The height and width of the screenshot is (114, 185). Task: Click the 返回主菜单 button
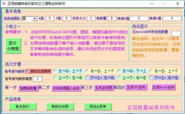(x=98, y=106)
